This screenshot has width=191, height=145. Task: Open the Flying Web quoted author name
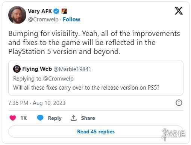[x=37, y=69]
